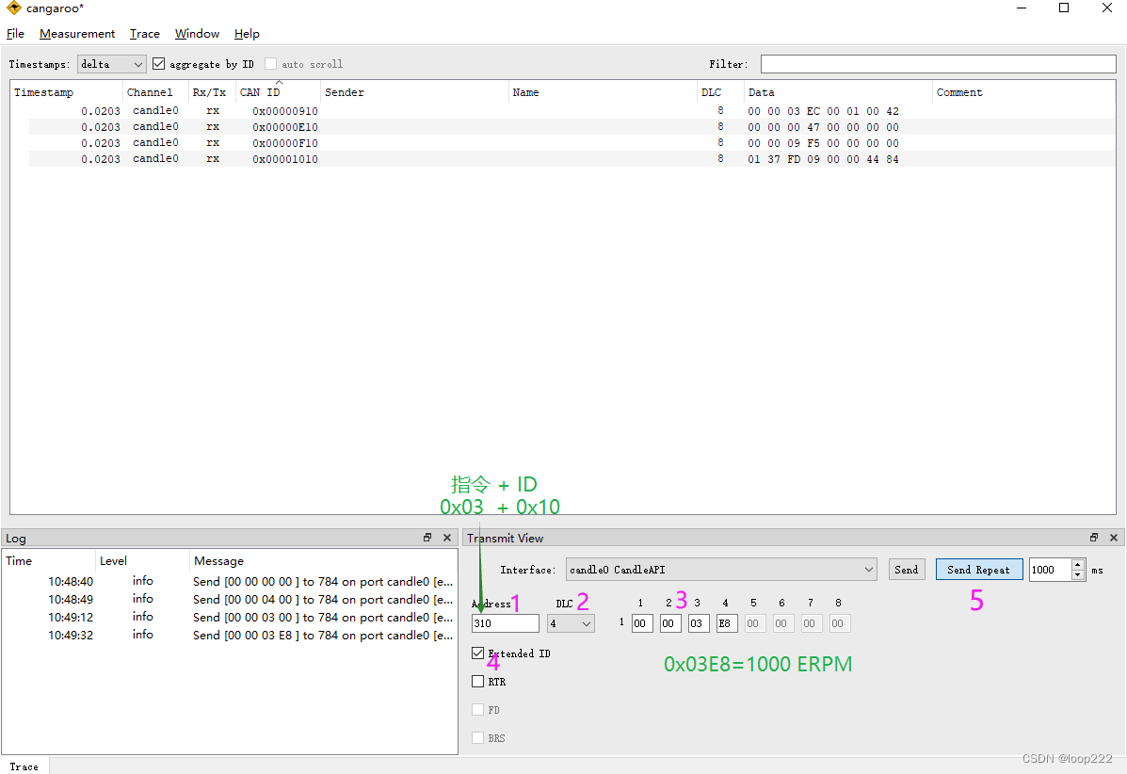Open the File menu
This screenshot has width=1127, height=774.
click(x=15, y=34)
